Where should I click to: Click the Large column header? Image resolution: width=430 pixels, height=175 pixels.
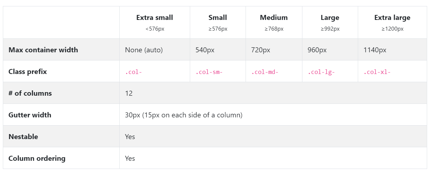coord(330,22)
